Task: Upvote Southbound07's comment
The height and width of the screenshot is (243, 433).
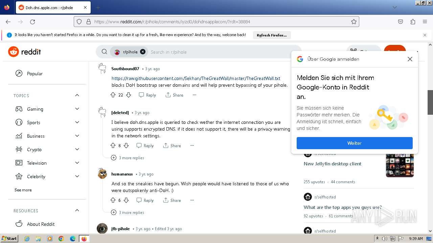Action: point(113,95)
